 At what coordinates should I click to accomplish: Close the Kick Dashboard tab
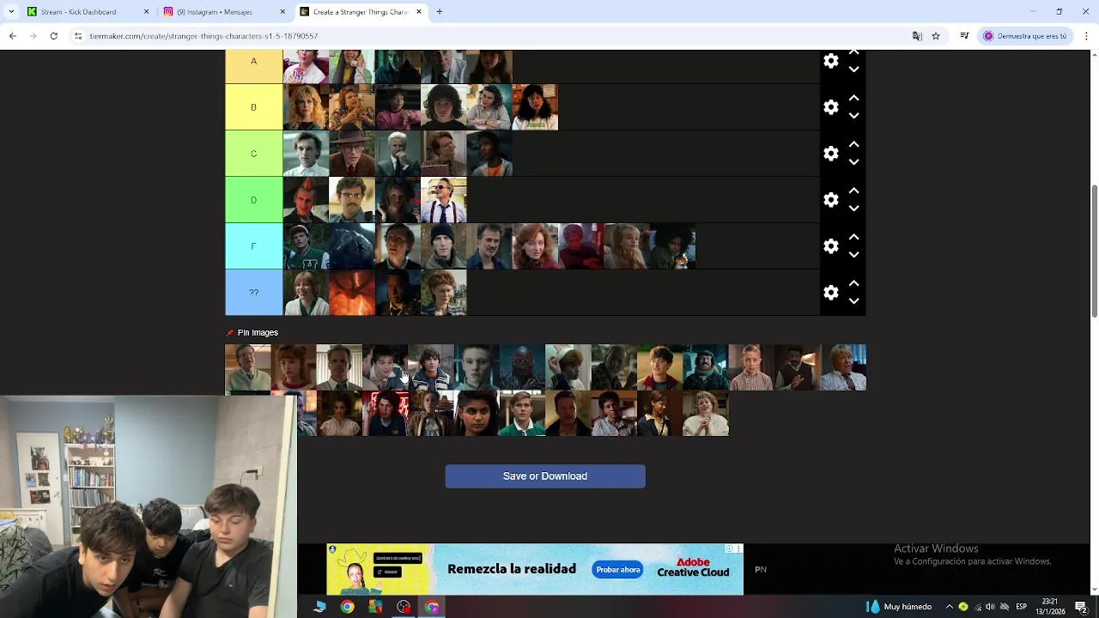click(146, 12)
